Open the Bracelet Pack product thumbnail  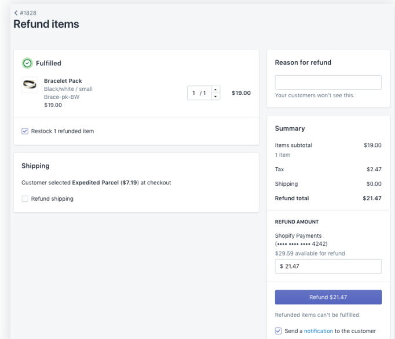coord(30,85)
